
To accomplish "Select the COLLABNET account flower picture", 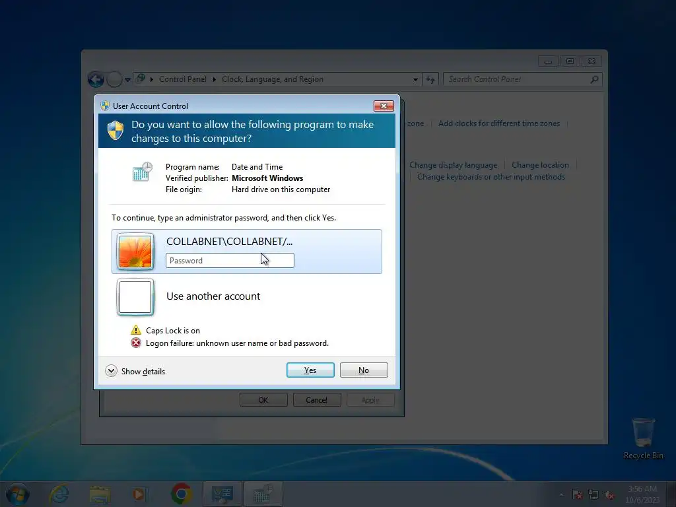I will click(x=135, y=252).
